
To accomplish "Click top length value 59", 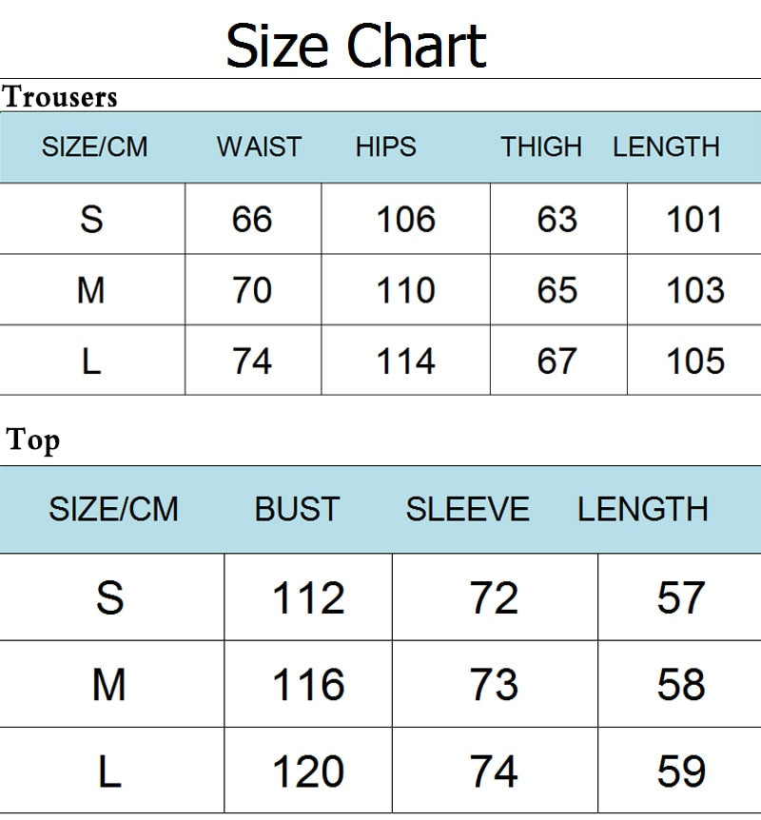I will click(x=681, y=771).
